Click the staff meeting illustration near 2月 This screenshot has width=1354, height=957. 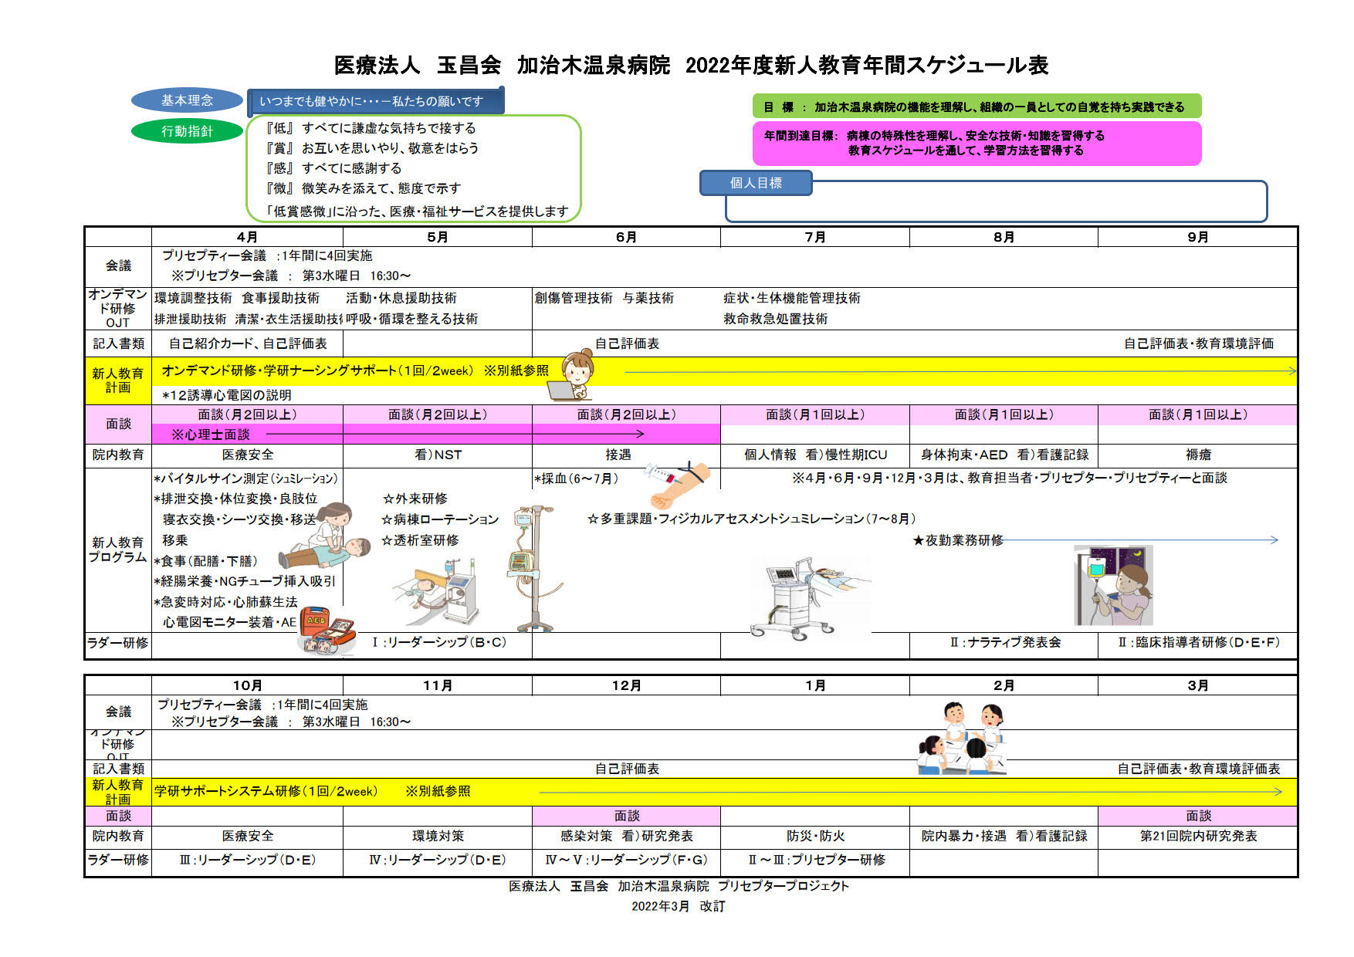962,739
